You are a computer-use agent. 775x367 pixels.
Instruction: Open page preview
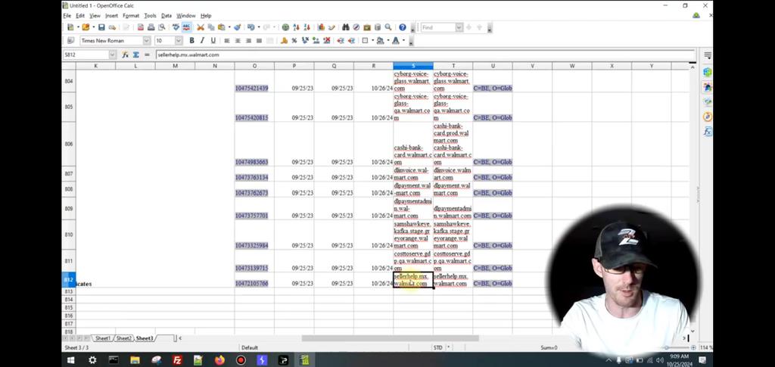(x=162, y=28)
